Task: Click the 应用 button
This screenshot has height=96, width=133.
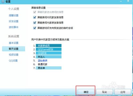Action: (x=123, y=92)
